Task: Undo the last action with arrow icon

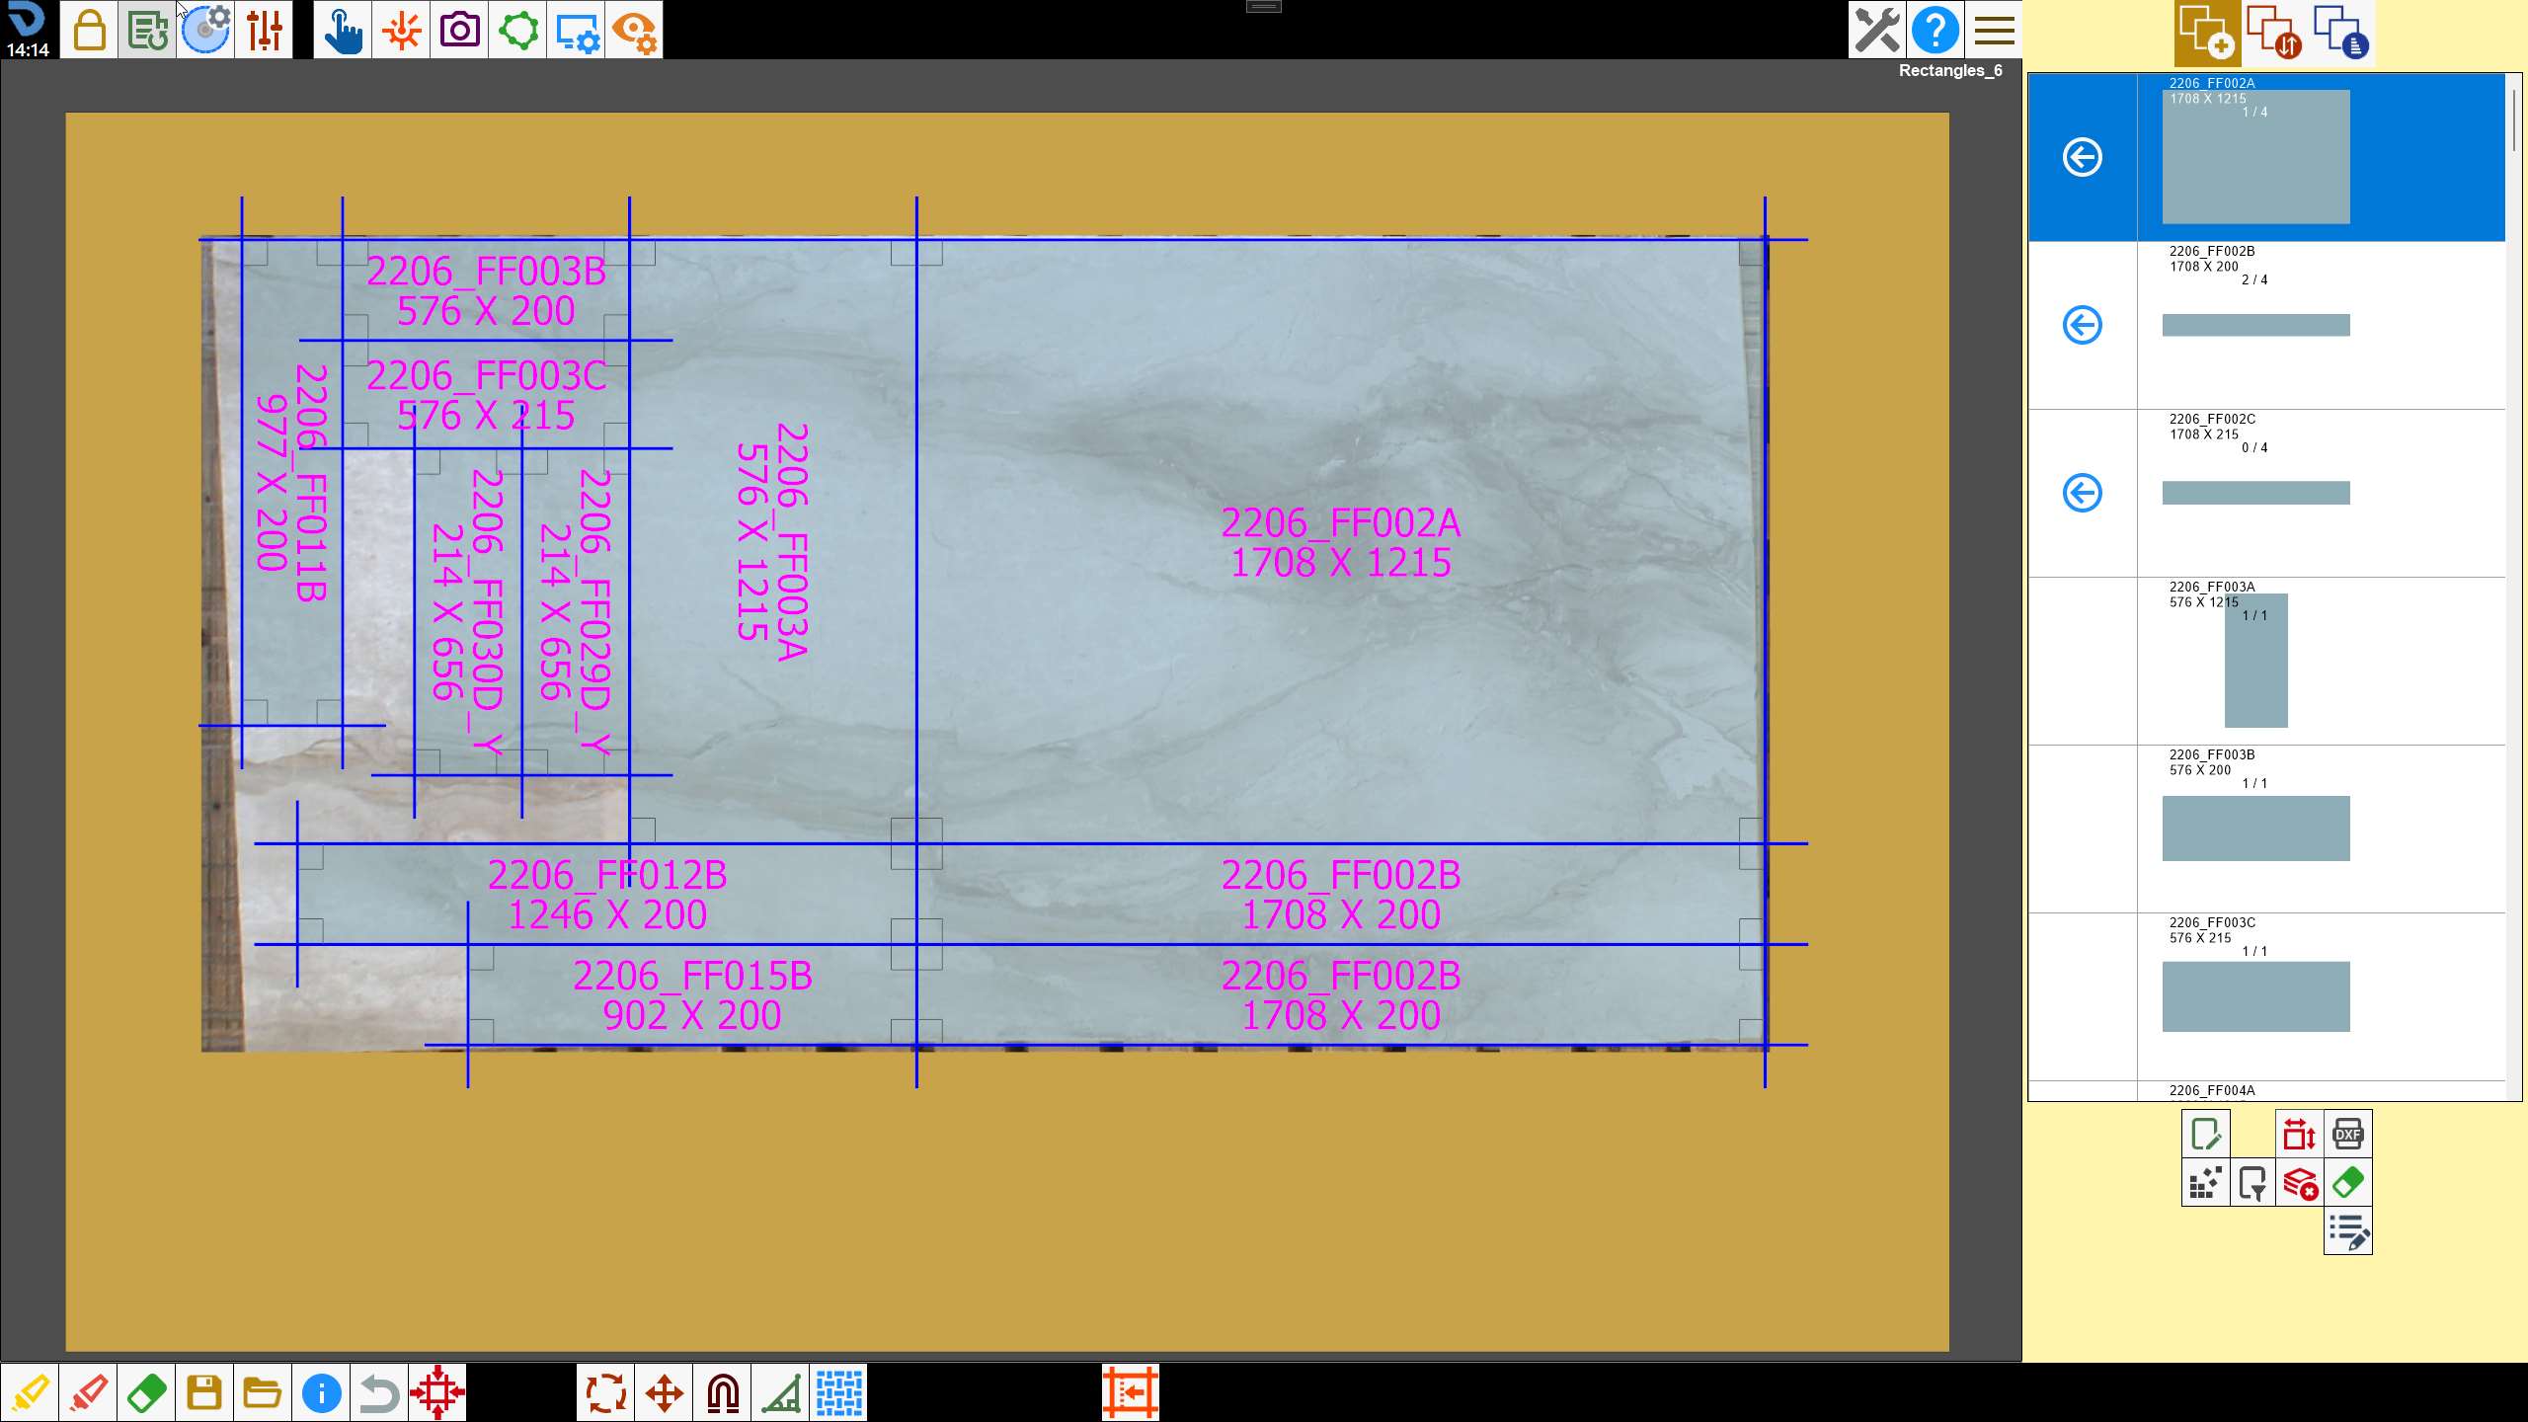Action: [379, 1393]
